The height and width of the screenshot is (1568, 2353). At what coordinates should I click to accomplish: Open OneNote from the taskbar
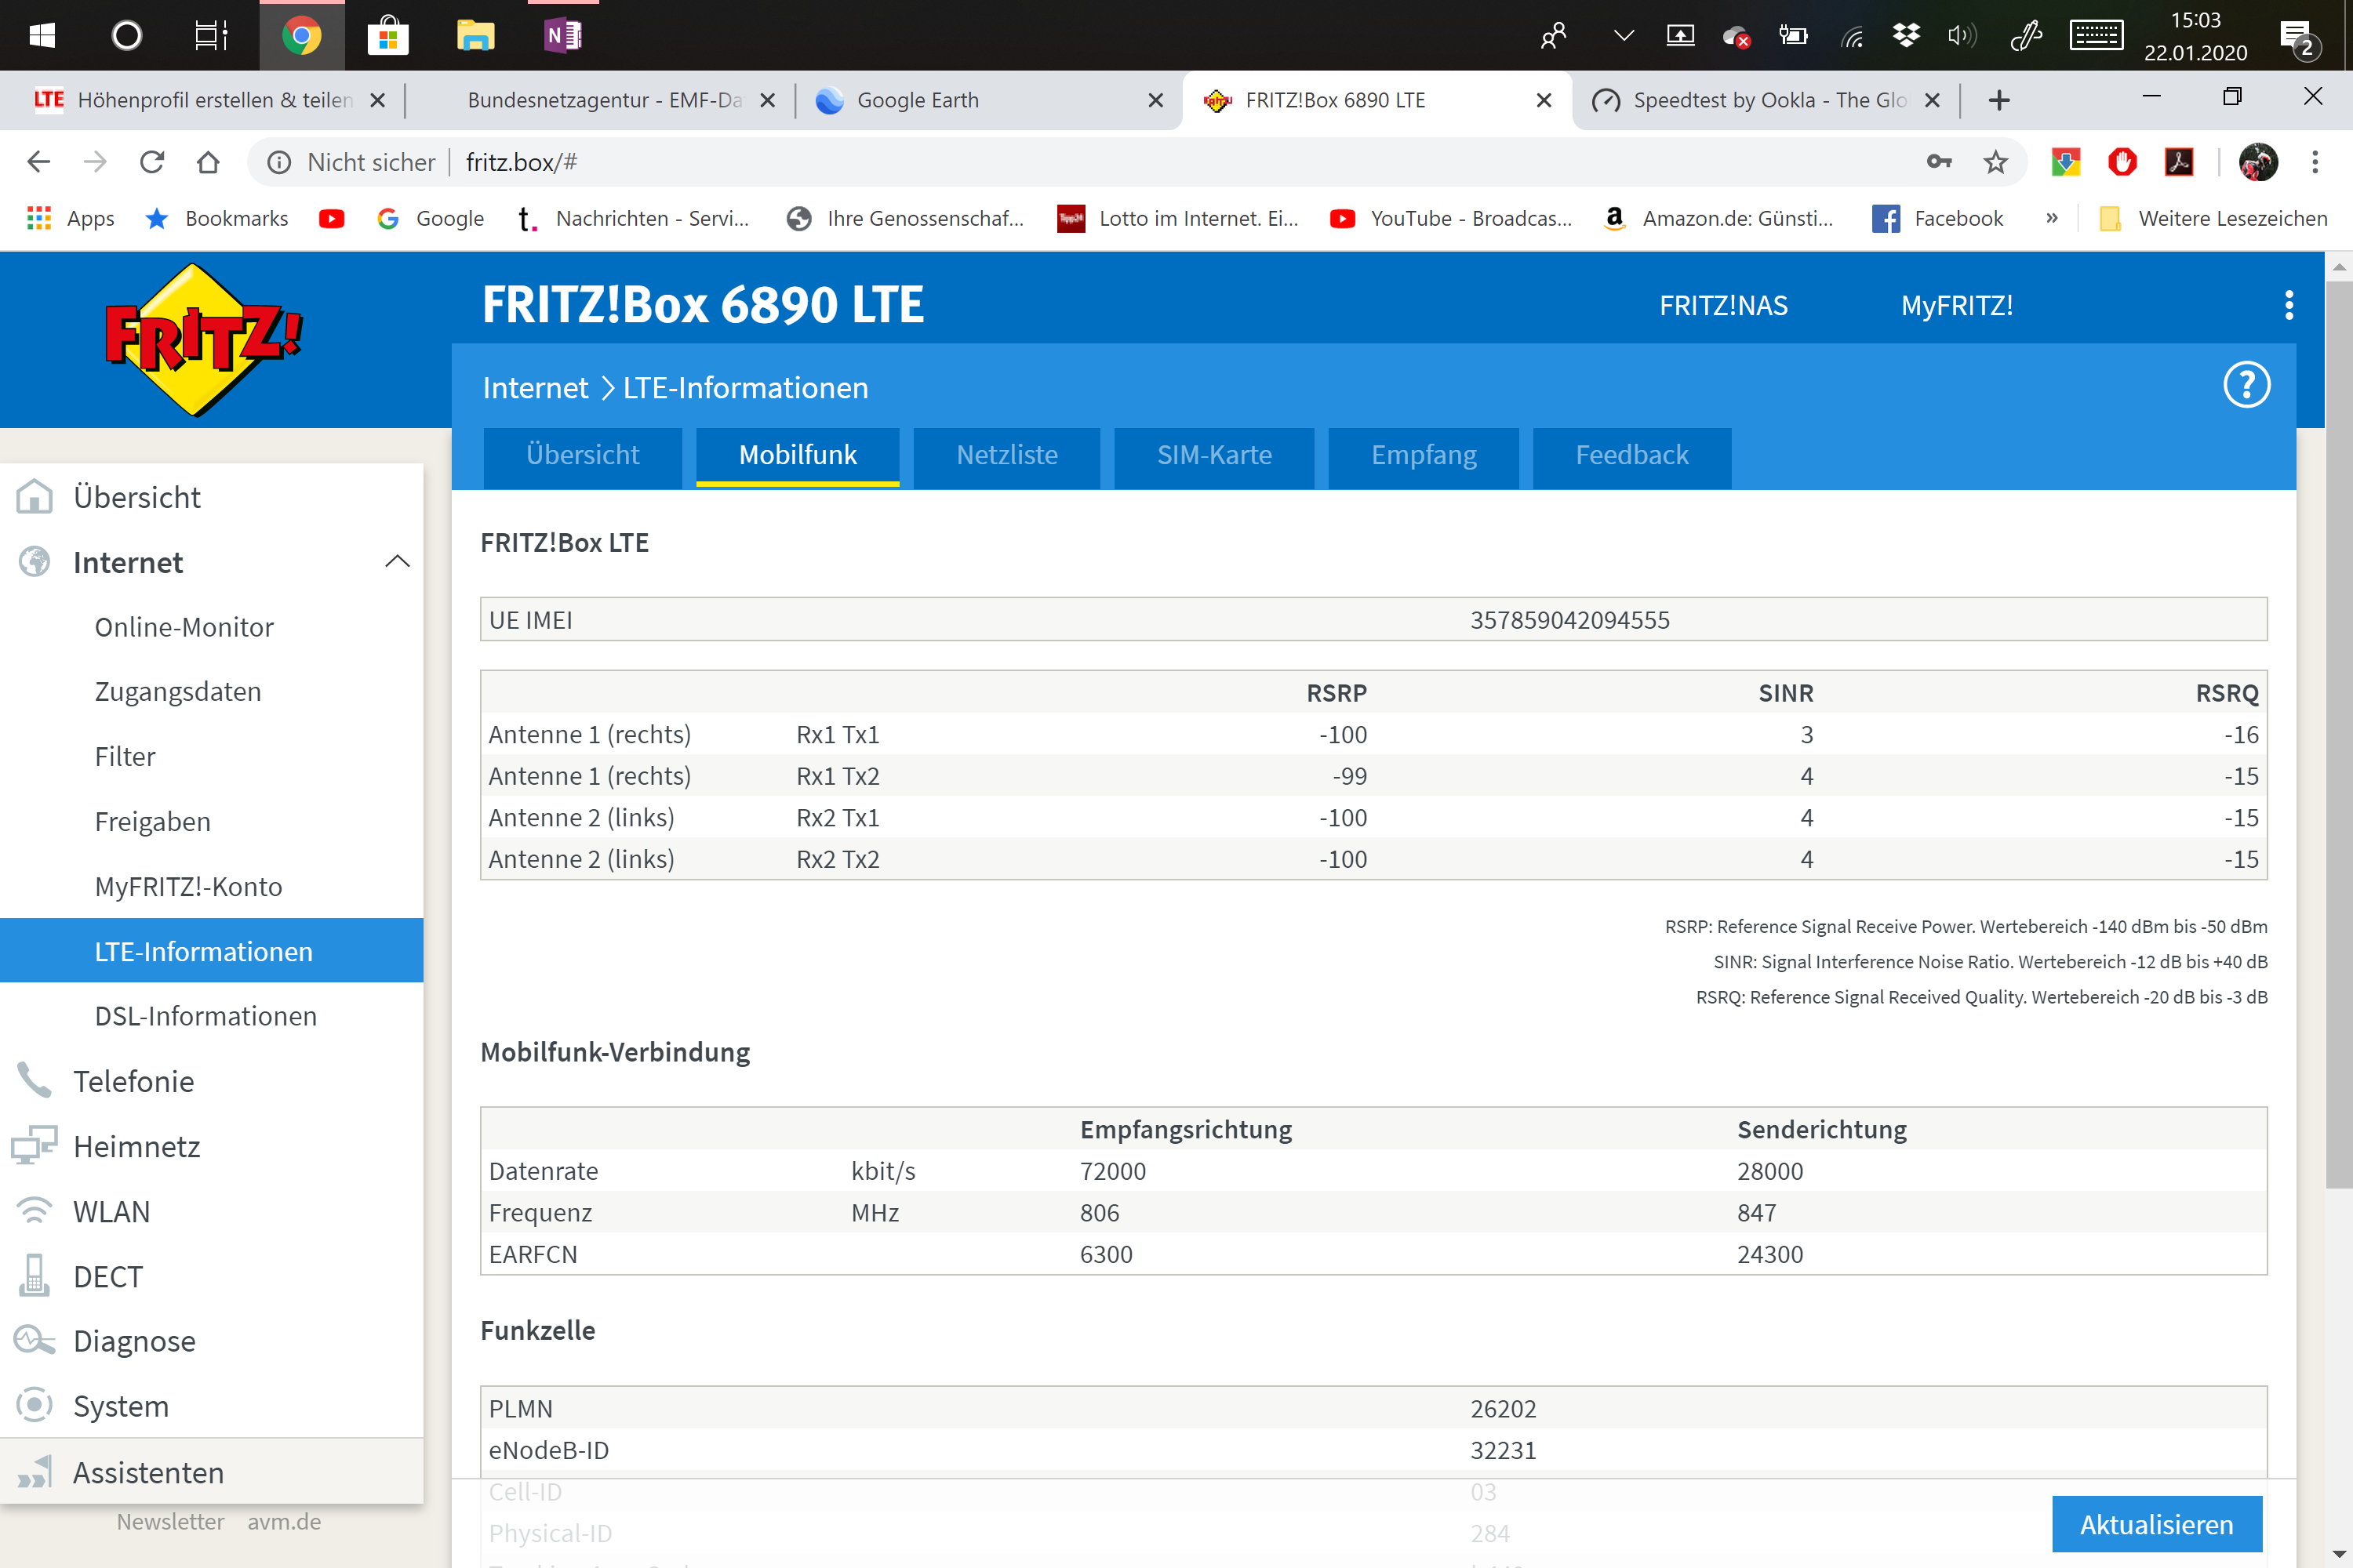click(563, 36)
